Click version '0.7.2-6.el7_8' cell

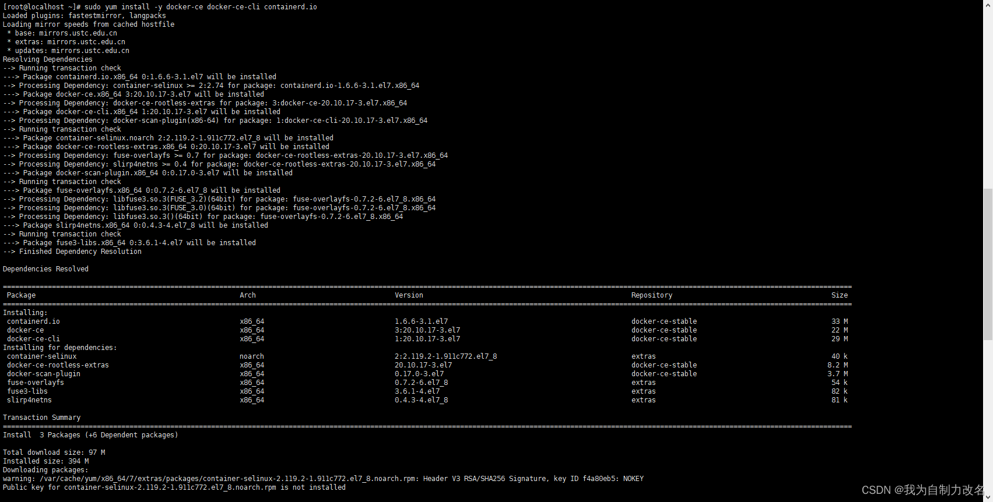[422, 383]
